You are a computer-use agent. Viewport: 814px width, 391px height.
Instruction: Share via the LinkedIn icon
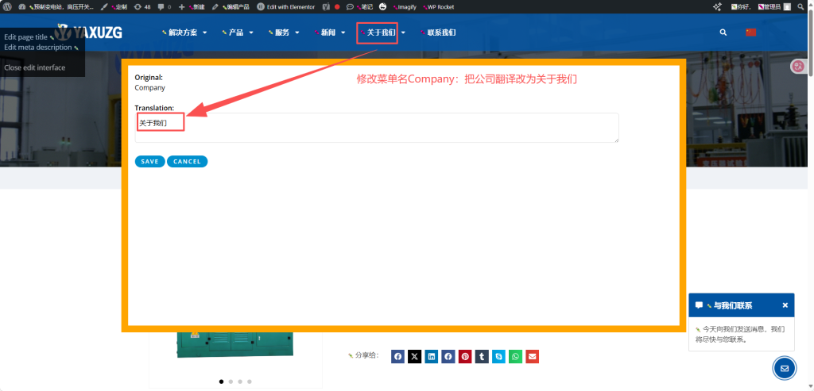[431, 357]
